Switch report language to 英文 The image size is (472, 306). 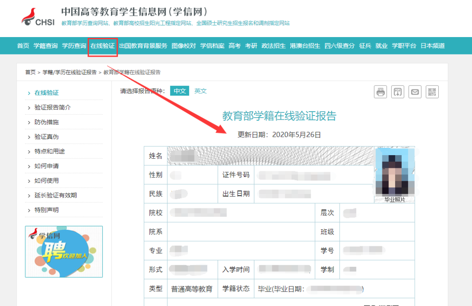pyautogui.click(x=201, y=91)
